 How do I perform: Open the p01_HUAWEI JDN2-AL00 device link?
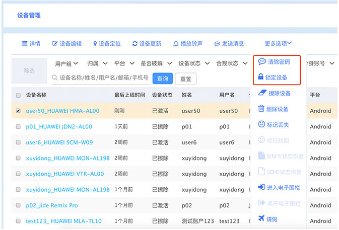(59, 127)
